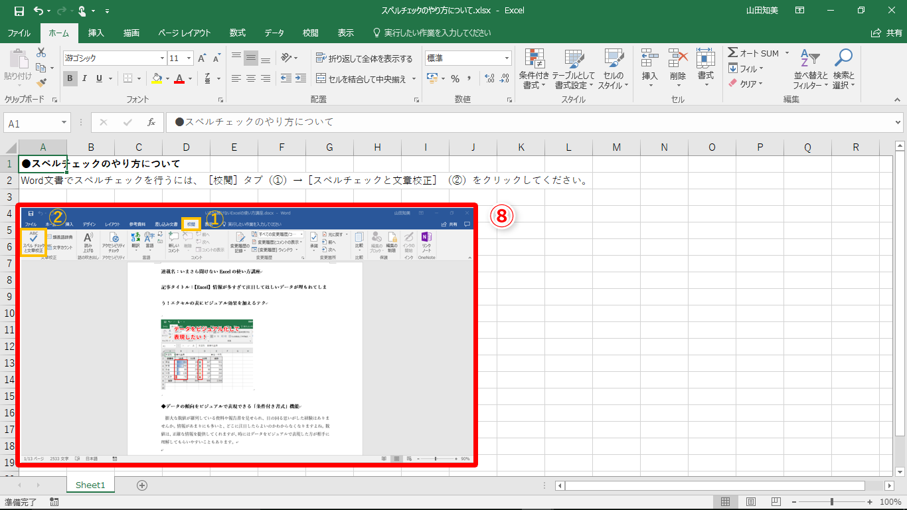Open the ファイル tab

pyautogui.click(x=19, y=33)
